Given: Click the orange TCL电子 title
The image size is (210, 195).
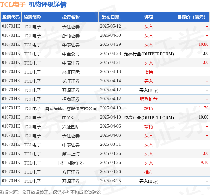Looking at the screenshot, I should (x=13, y=5).
